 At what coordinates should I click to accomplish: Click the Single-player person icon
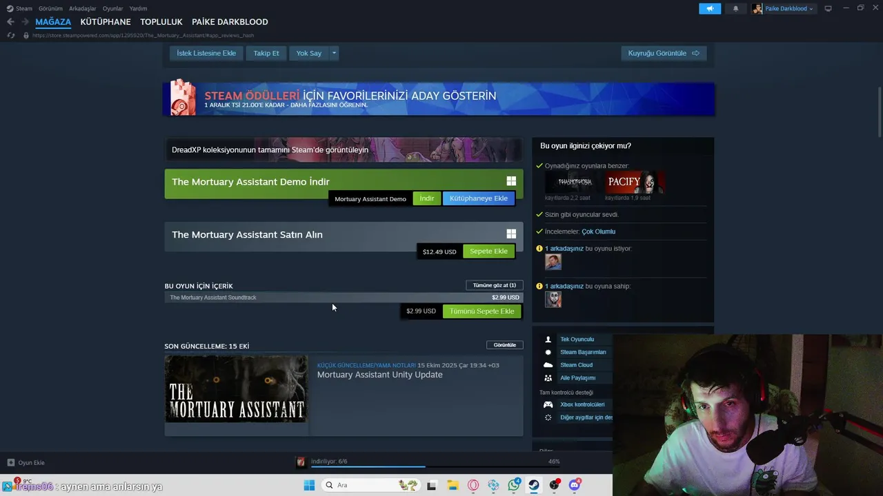pyautogui.click(x=548, y=339)
